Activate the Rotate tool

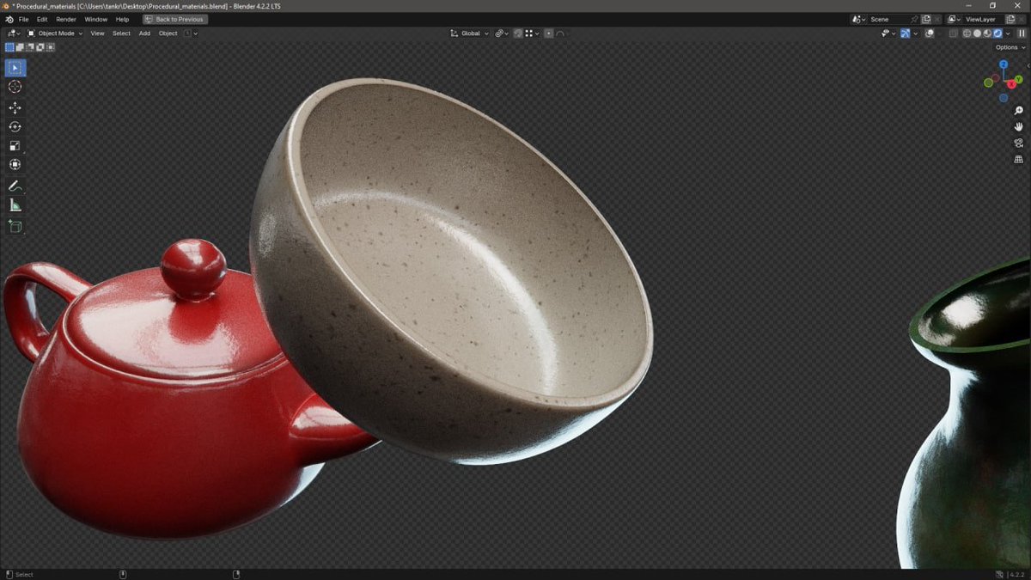click(x=14, y=125)
